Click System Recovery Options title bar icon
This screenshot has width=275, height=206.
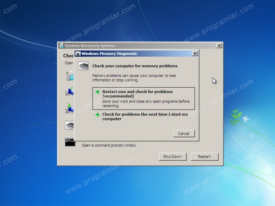tap(61, 46)
